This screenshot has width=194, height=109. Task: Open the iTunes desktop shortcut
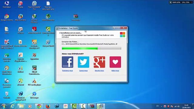(x=21, y=5)
